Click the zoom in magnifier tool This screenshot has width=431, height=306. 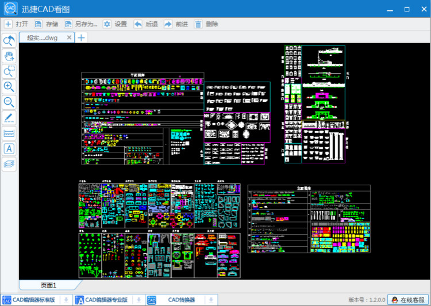tap(9, 87)
